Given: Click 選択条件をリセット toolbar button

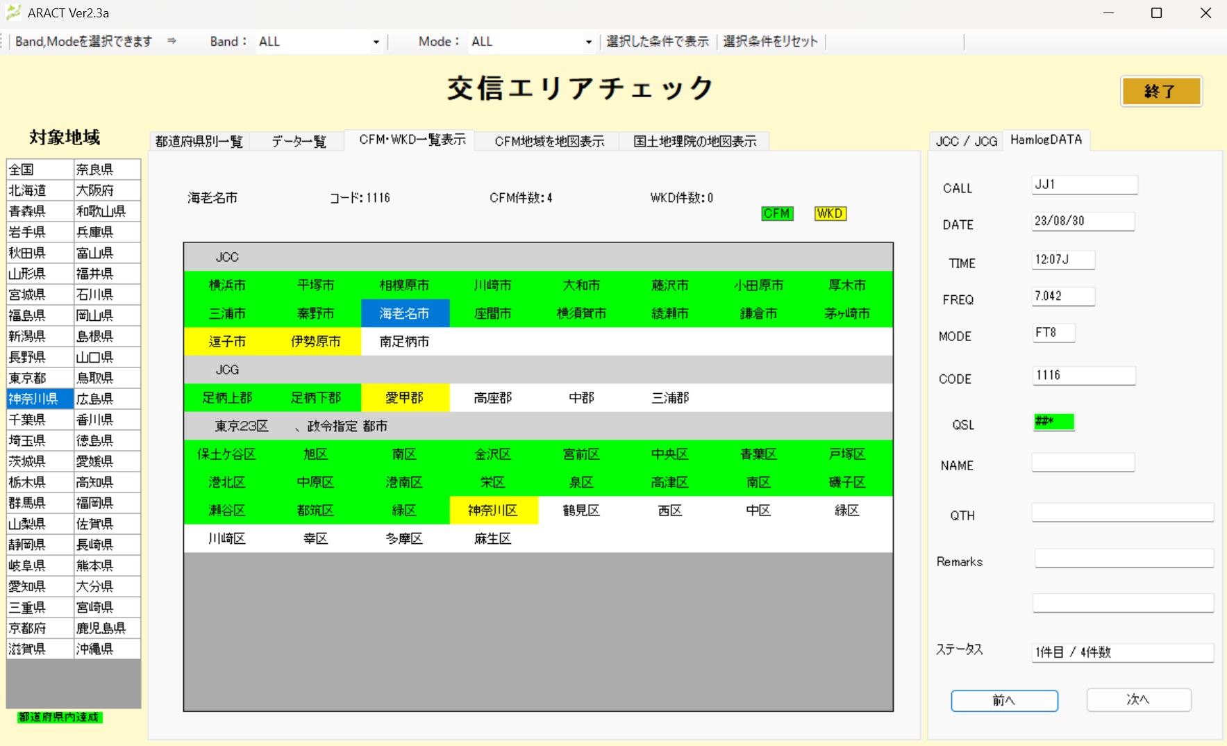Looking at the screenshot, I should (x=770, y=42).
